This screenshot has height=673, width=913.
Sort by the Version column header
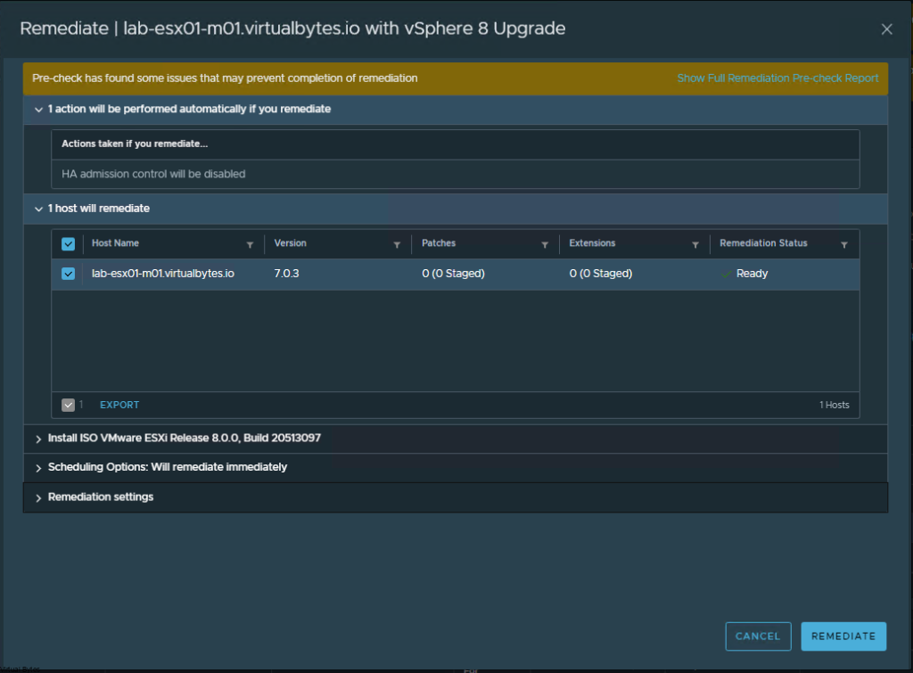[x=290, y=243]
